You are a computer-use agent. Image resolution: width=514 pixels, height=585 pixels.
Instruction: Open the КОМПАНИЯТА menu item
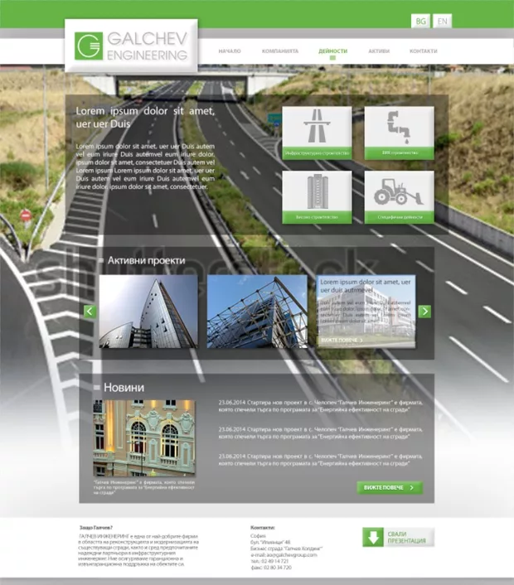pyautogui.click(x=280, y=51)
